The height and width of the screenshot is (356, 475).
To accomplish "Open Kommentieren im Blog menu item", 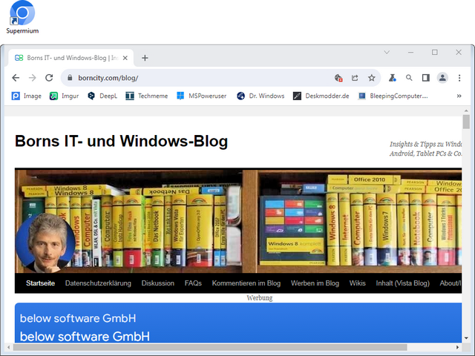I will (246, 283).
